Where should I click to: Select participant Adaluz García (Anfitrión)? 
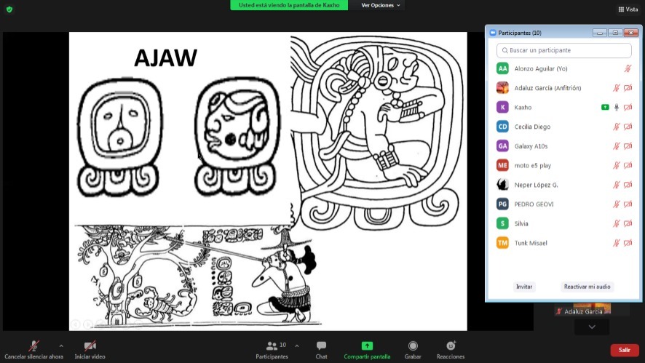click(x=563, y=88)
